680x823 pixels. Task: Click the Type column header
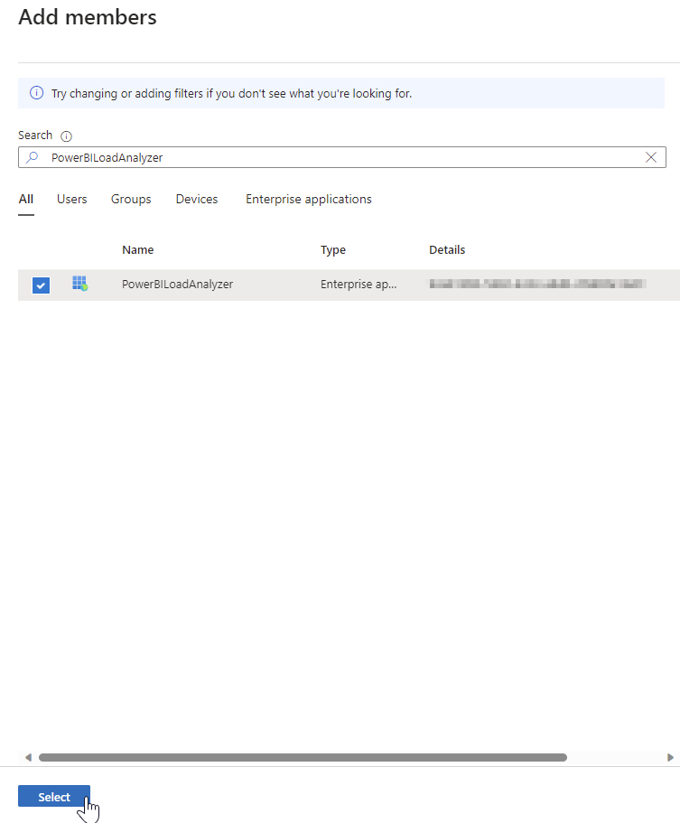pyautogui.click(x=333, y=250)
